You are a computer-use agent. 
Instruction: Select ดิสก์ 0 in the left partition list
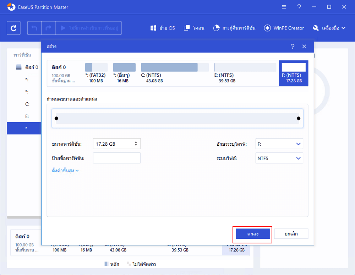pos(27,67)
